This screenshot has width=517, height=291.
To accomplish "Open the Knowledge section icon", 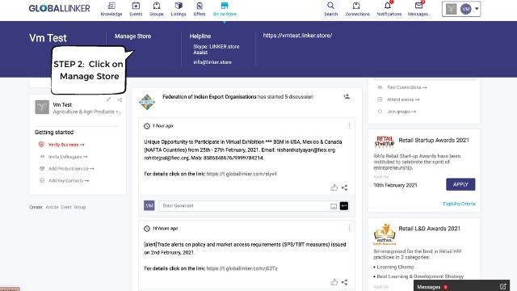I will pyautogui.click(x=111, y=6).
